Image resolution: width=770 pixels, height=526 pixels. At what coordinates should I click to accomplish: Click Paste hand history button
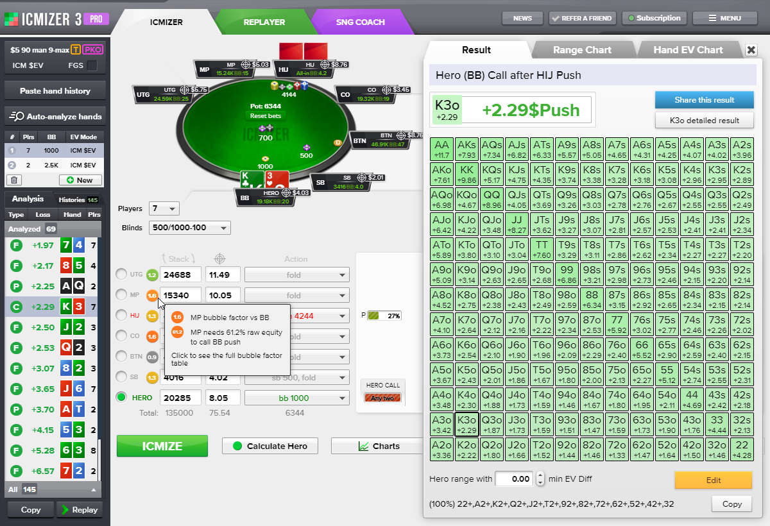[55, 91]
